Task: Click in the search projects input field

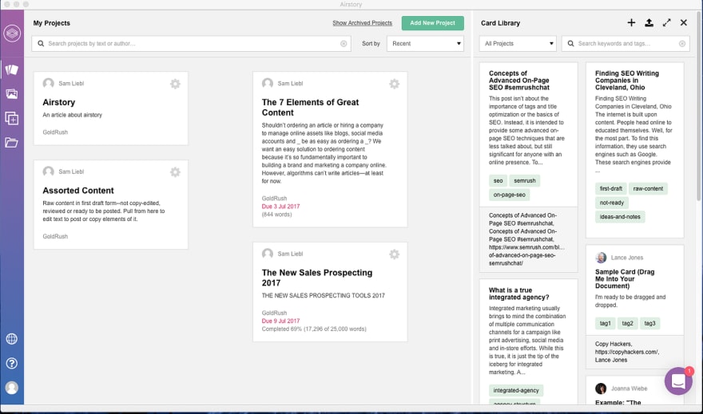Action: (x=192, y=43)
